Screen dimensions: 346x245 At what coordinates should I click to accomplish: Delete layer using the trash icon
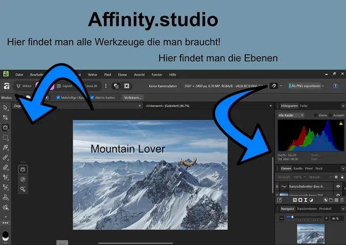click(341, 199)
